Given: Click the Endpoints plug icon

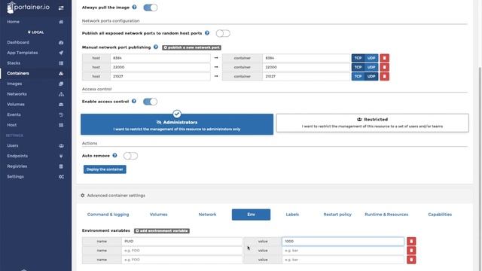Looking at the screenshot, I should tap(61, 156).
